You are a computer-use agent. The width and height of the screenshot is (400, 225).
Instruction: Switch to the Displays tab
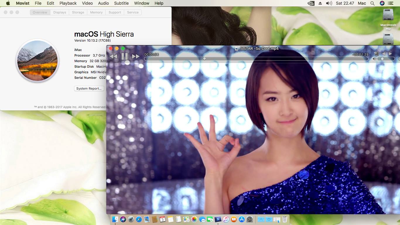(x=60, y=12)
